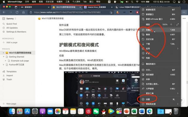Open the tab actions menu icon
This screenshot has width=188, height=117.
(16, 7)
